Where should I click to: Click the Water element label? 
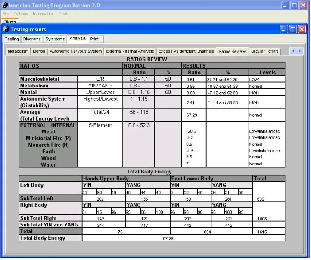click(x=48, y=164)
